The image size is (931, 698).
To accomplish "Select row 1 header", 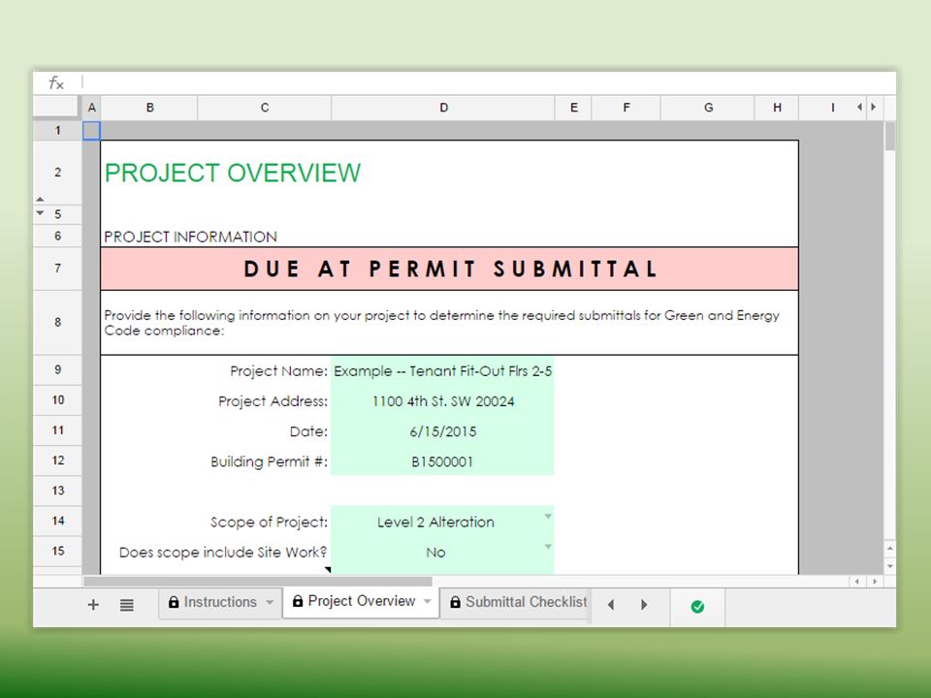I will coord(57,131).
